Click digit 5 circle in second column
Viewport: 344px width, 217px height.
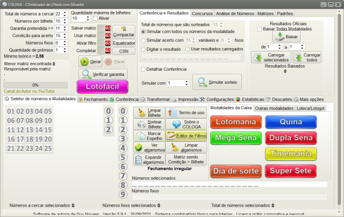(123, 157)
